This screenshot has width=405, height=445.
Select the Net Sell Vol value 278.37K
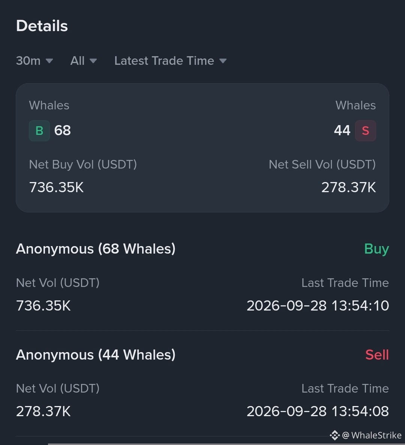coord(349,187)
